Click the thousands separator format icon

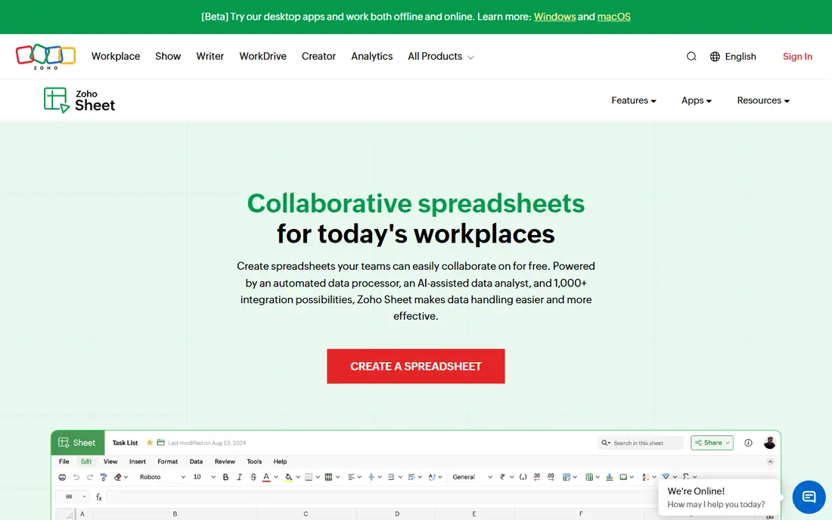point(523,477)
